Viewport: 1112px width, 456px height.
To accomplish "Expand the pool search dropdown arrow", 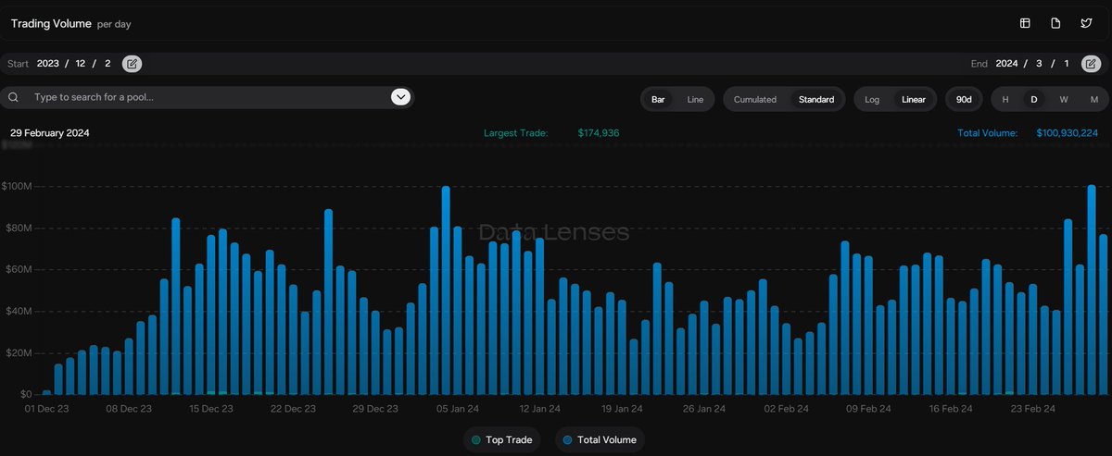I will tap(400, 97).
